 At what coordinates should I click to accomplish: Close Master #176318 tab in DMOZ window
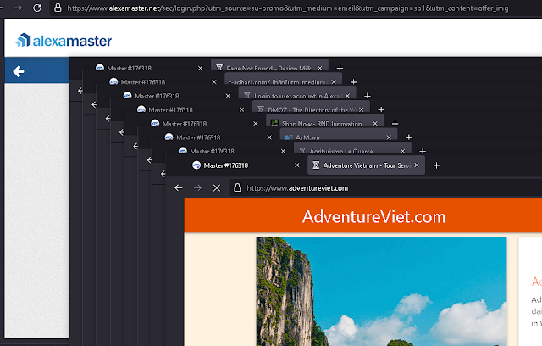click(241, 109)
